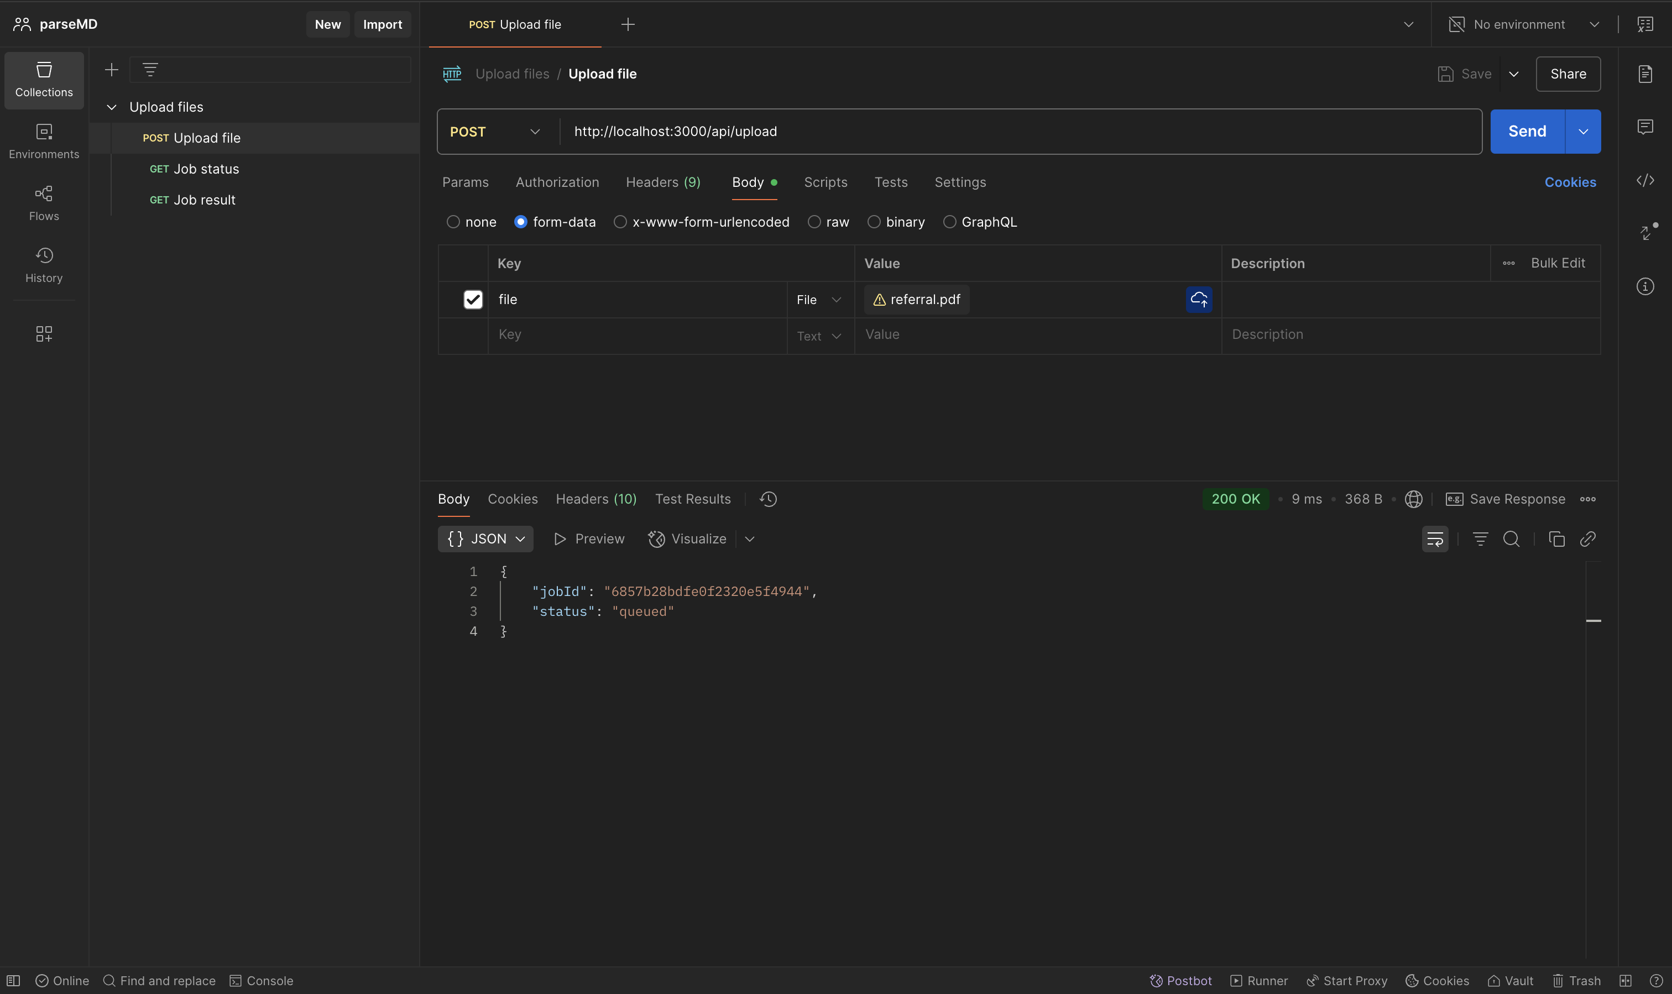Viewport: 1672px width, 994px height.
Task: Switch to the Tests tab
Action: [891, 182]
